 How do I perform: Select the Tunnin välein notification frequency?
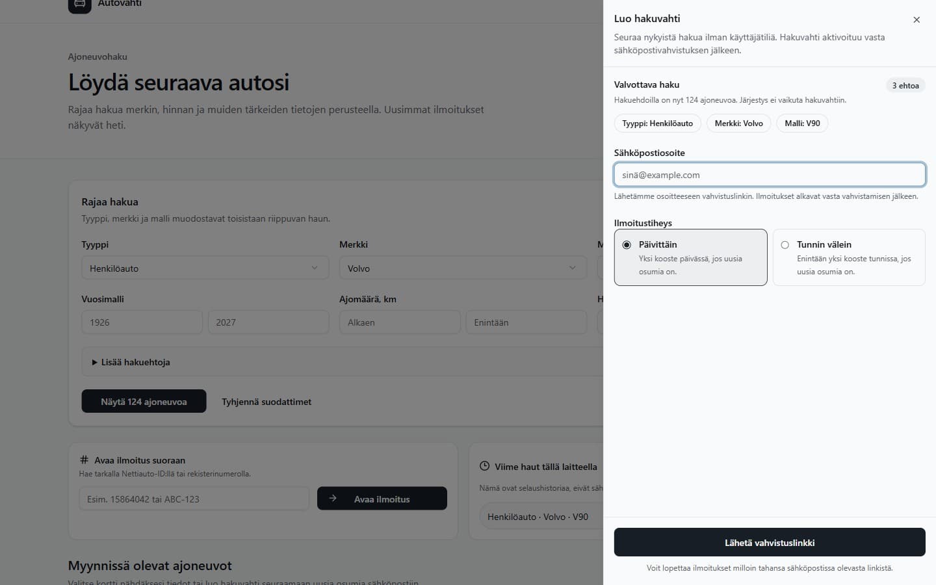[x=849, y=257]
